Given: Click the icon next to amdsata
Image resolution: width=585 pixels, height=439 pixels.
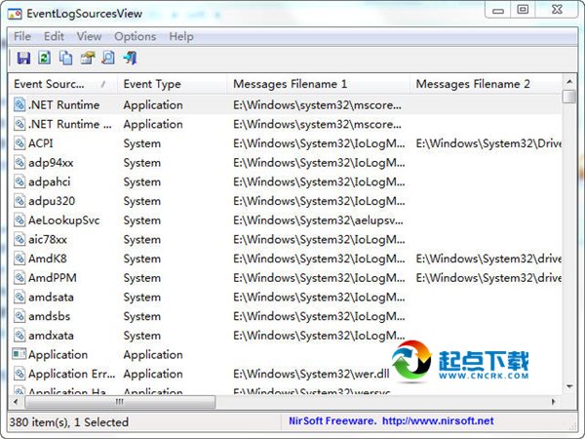Looking at the screenshot, I should [19, 297].
